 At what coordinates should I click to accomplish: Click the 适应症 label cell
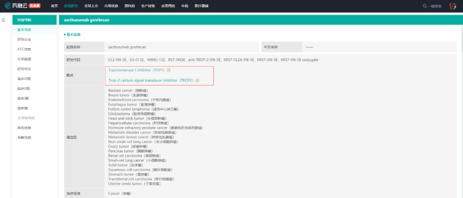pos(84,137)
